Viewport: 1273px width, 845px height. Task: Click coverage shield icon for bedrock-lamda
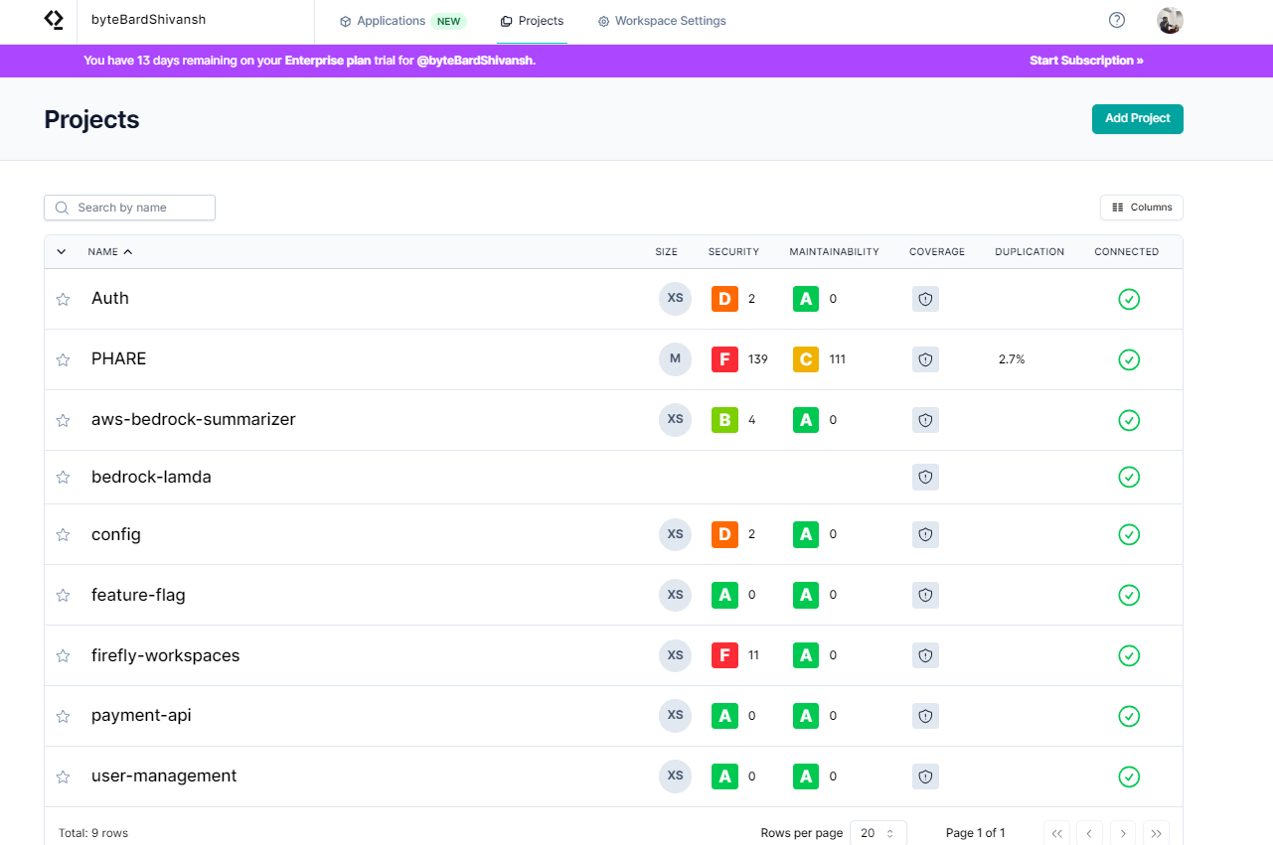point(925,478)
